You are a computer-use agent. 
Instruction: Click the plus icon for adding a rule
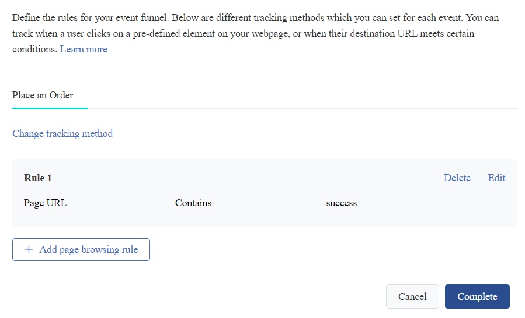click(x=29, y=249)
